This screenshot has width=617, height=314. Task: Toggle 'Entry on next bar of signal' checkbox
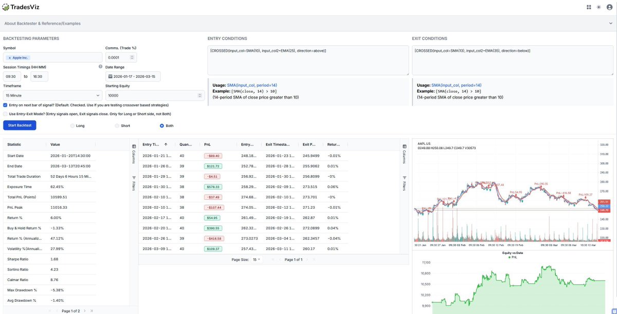coord(5,105)
